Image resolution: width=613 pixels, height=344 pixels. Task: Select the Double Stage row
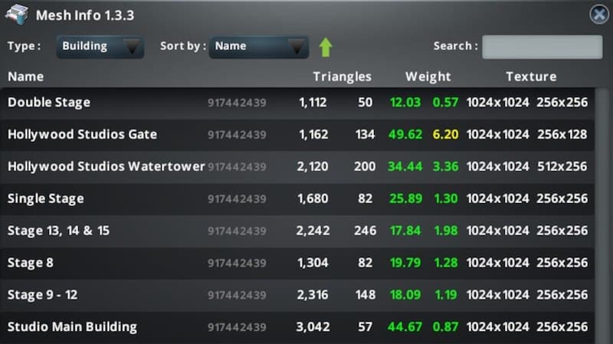coord(49,103)
